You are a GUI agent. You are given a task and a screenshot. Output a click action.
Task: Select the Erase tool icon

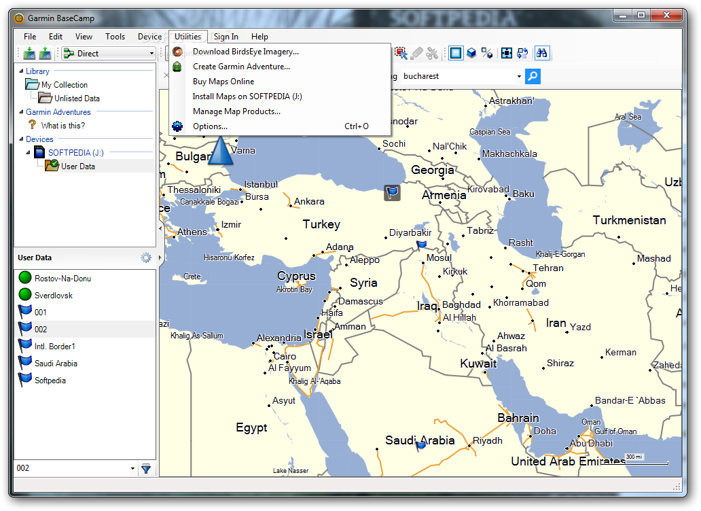tap(416, 53)
